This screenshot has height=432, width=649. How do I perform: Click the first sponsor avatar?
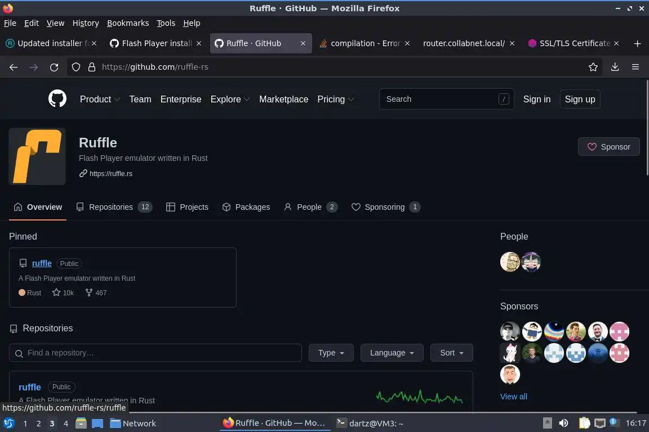[510, 331]
